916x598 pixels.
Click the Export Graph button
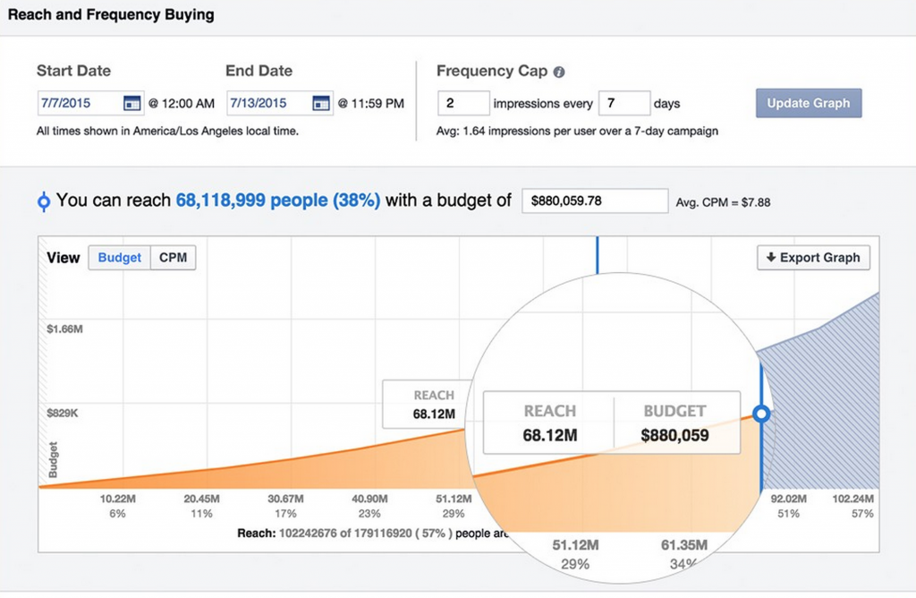pyautogui.click(x=814, y=258)
